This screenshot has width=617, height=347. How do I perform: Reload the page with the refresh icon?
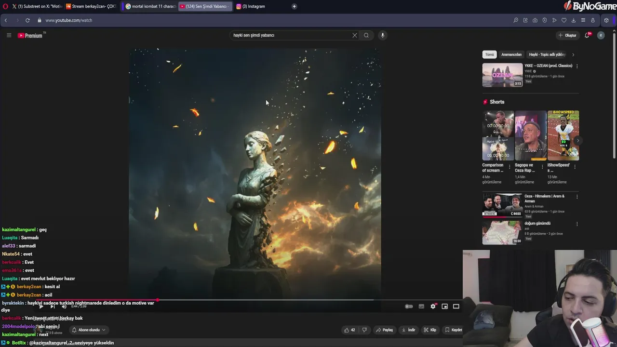27,20
